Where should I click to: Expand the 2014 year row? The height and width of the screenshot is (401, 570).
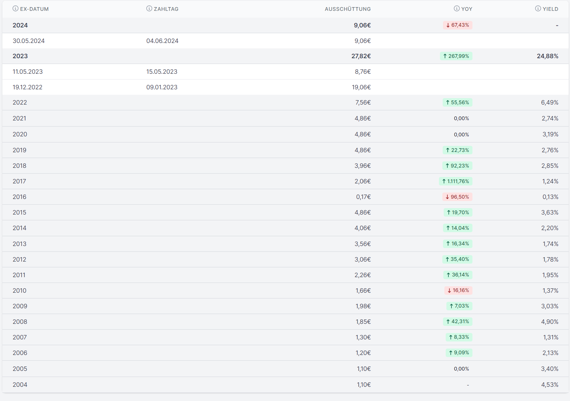point(285,228)
